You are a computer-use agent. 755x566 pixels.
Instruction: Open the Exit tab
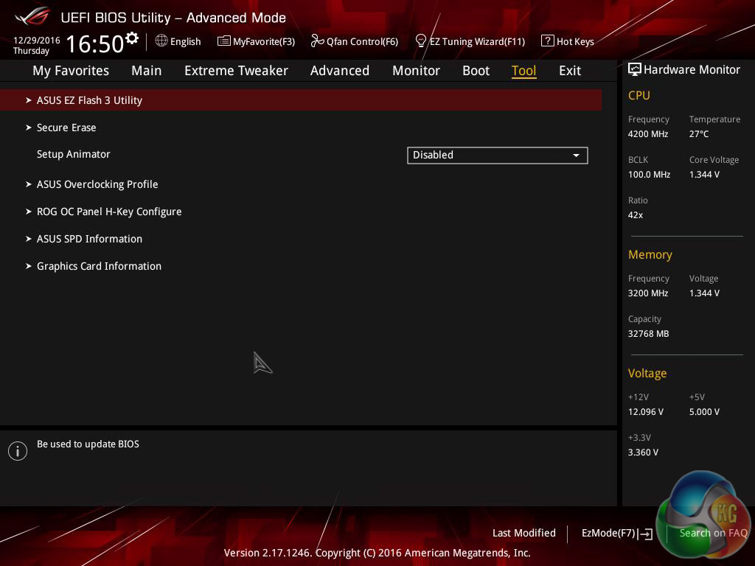coord(570,71)
